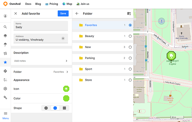Clear the Address field with X
Screen dimensions: 192x122
click(63, 39)
